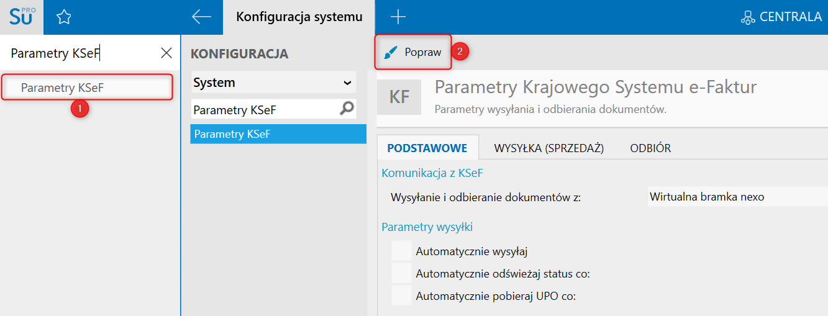Viewport: 828px width, 316px height.
Task: Check Automatycznie pobieraj UPO co option
Action: coord(401,296)
